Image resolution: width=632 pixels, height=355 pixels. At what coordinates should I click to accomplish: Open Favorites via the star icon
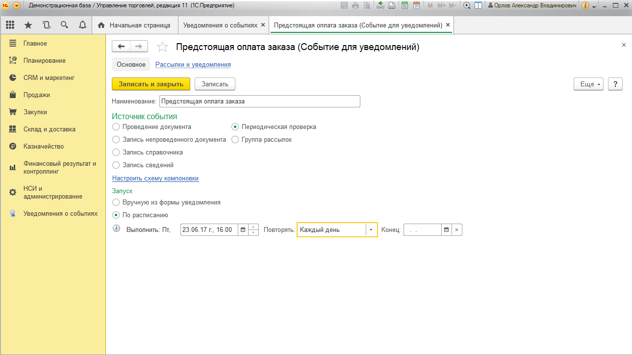click(28, 25)
